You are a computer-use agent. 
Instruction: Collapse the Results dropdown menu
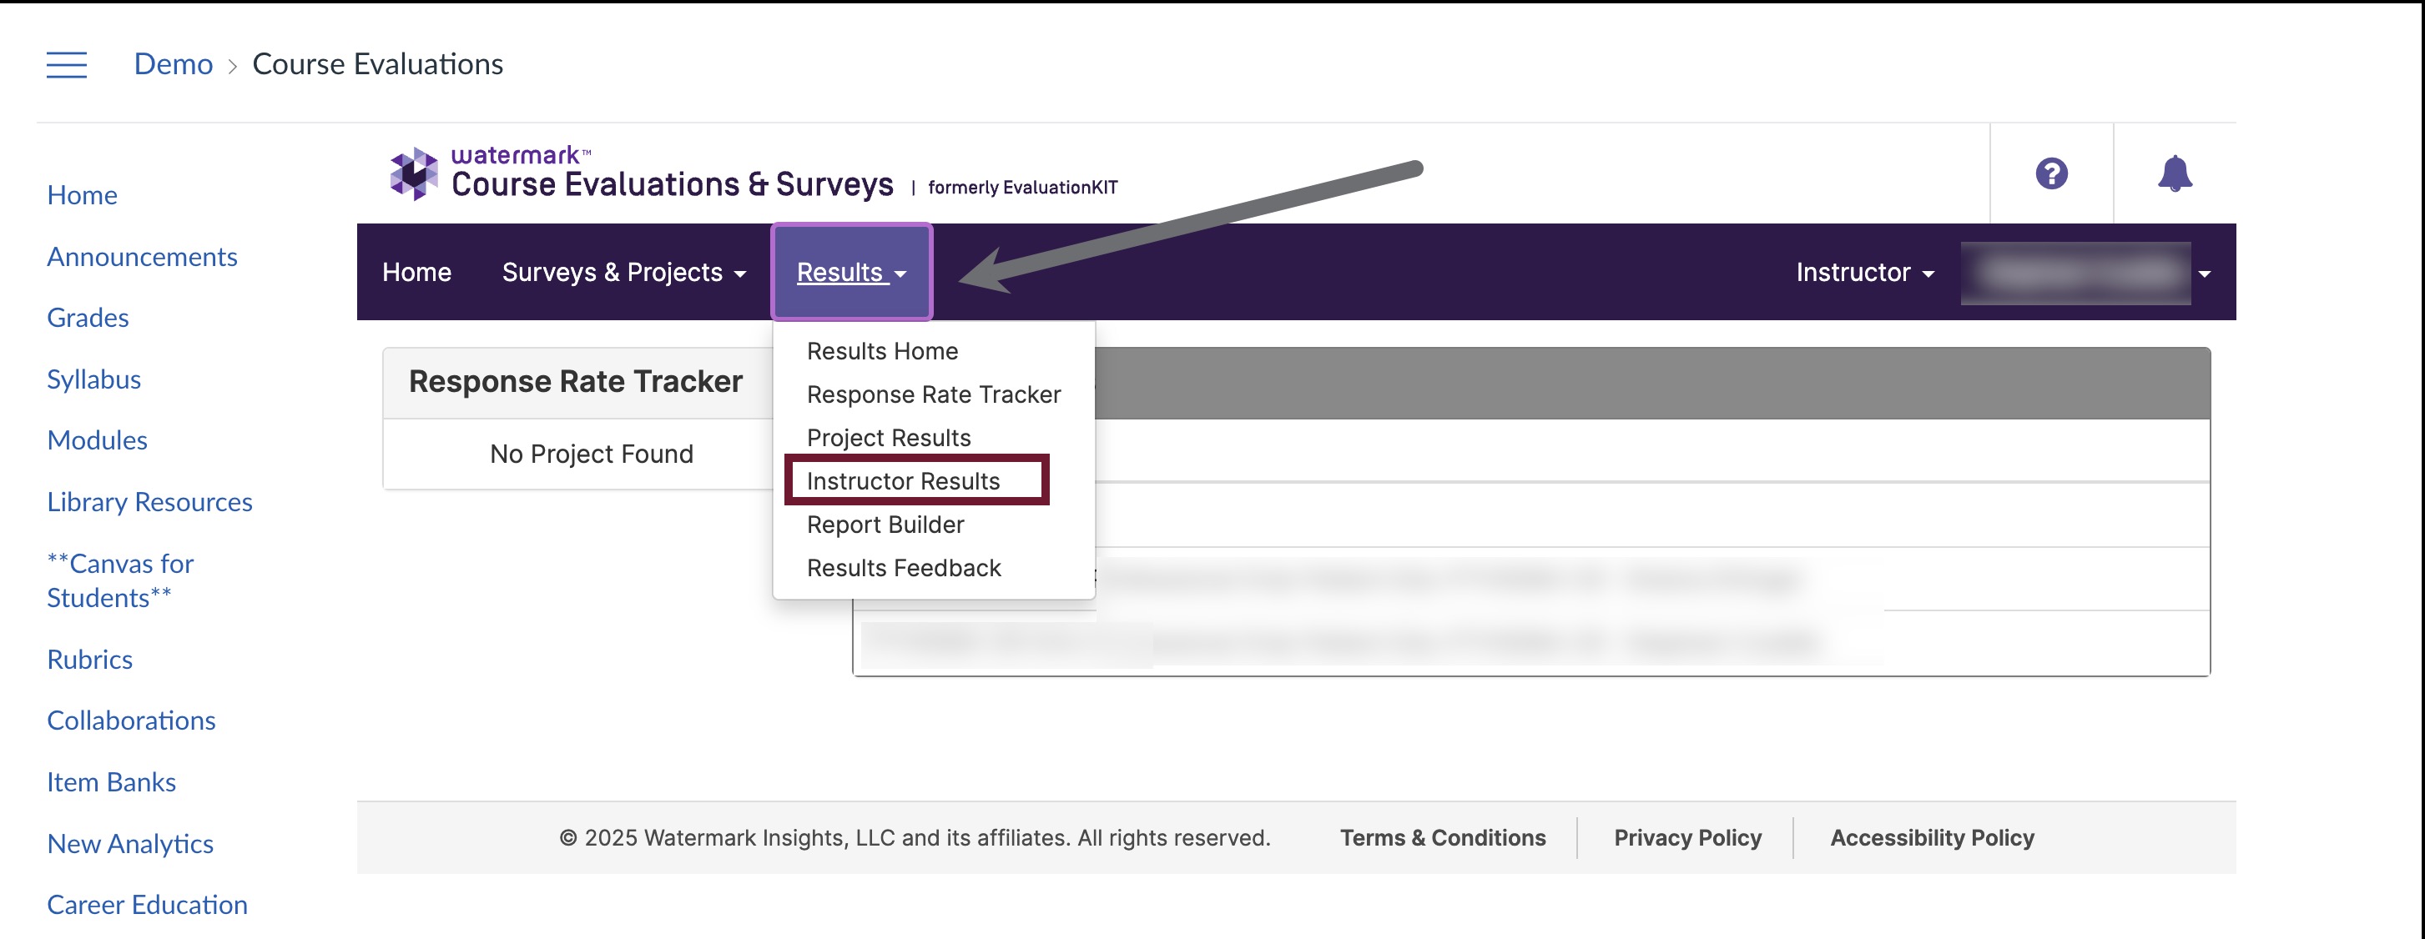[x=852, y=272]
